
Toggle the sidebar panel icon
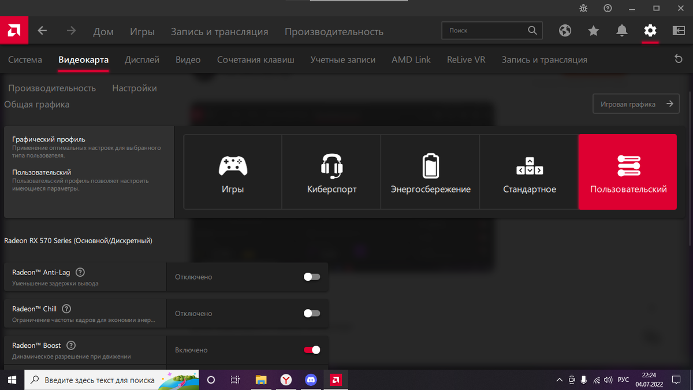tap(679, 31)
